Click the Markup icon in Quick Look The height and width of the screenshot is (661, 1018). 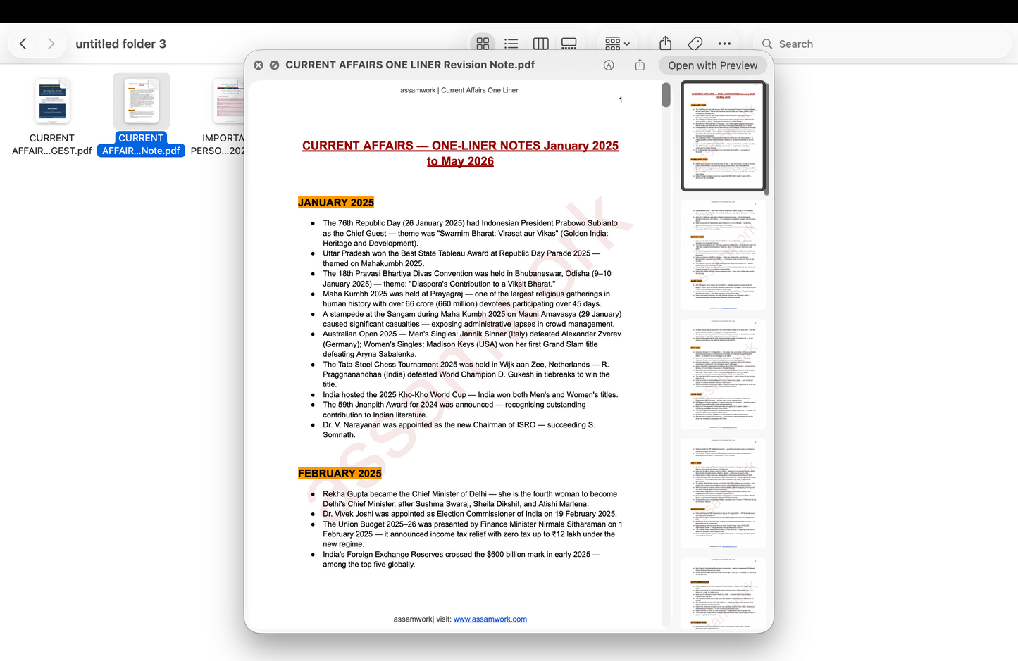(x=609, y=65)
